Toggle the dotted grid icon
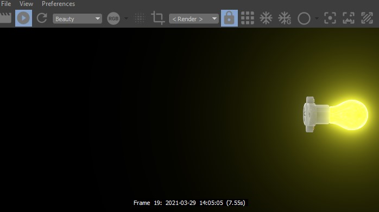 pyautogui.click(x=140, y=18)
